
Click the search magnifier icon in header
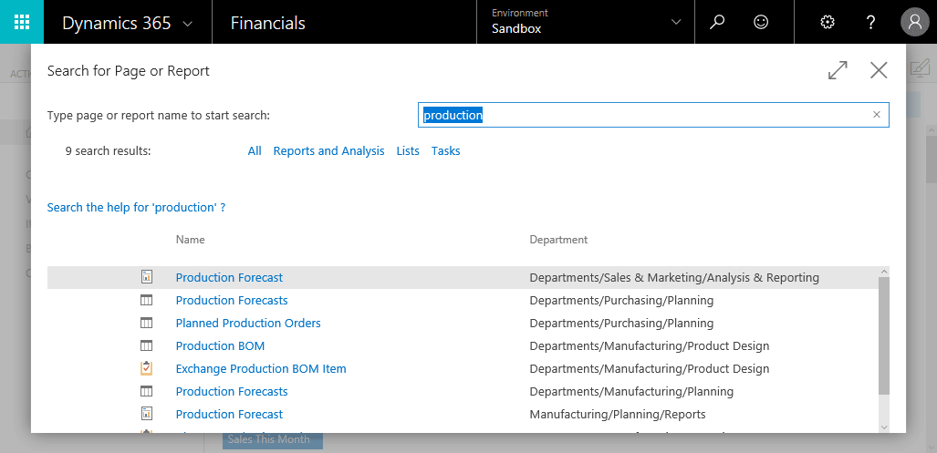coord(717,22)
